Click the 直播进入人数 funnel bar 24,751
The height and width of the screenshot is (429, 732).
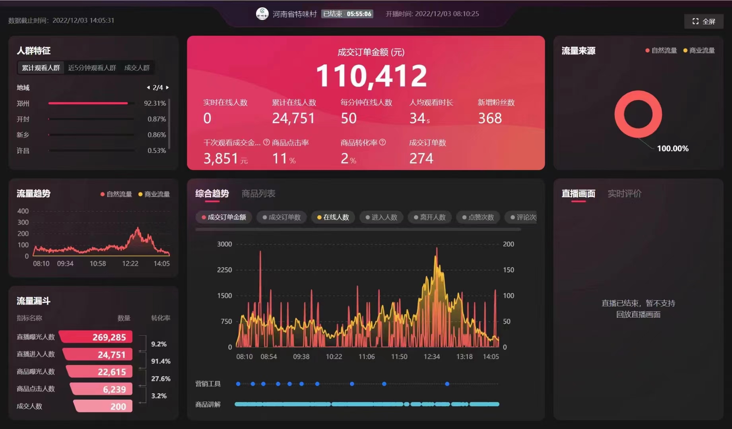(x=98, y=354)
